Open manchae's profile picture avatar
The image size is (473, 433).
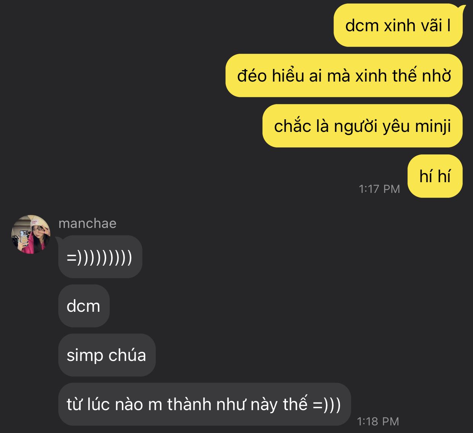pos(31,234)
